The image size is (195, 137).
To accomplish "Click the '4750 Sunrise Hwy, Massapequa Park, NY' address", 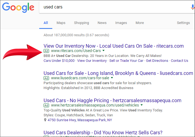I will click(80, 120).
